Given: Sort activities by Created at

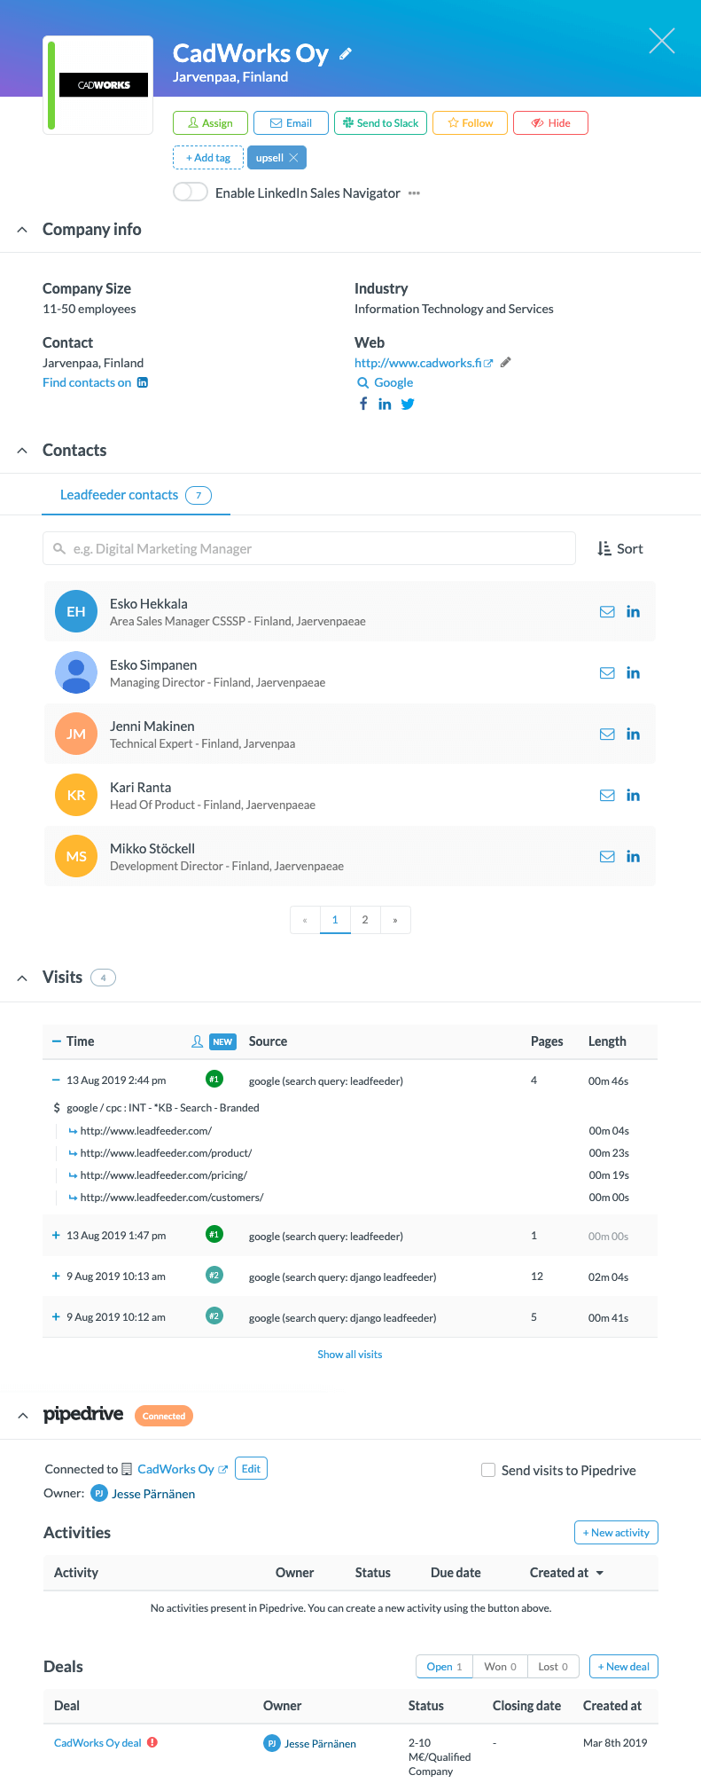Looking at the screenshot, I should pos(566,1572).
